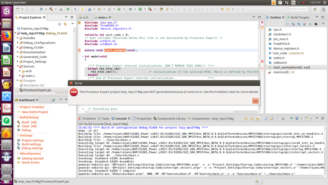This screenshot has height=185, width=328.
Task: Toggle Word Wrap icon in Console toolbar
Action: click(277, 119)
